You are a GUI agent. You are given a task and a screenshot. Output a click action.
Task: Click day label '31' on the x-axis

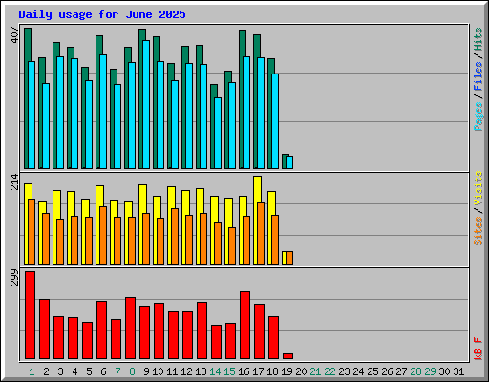(x=458, y=371)
